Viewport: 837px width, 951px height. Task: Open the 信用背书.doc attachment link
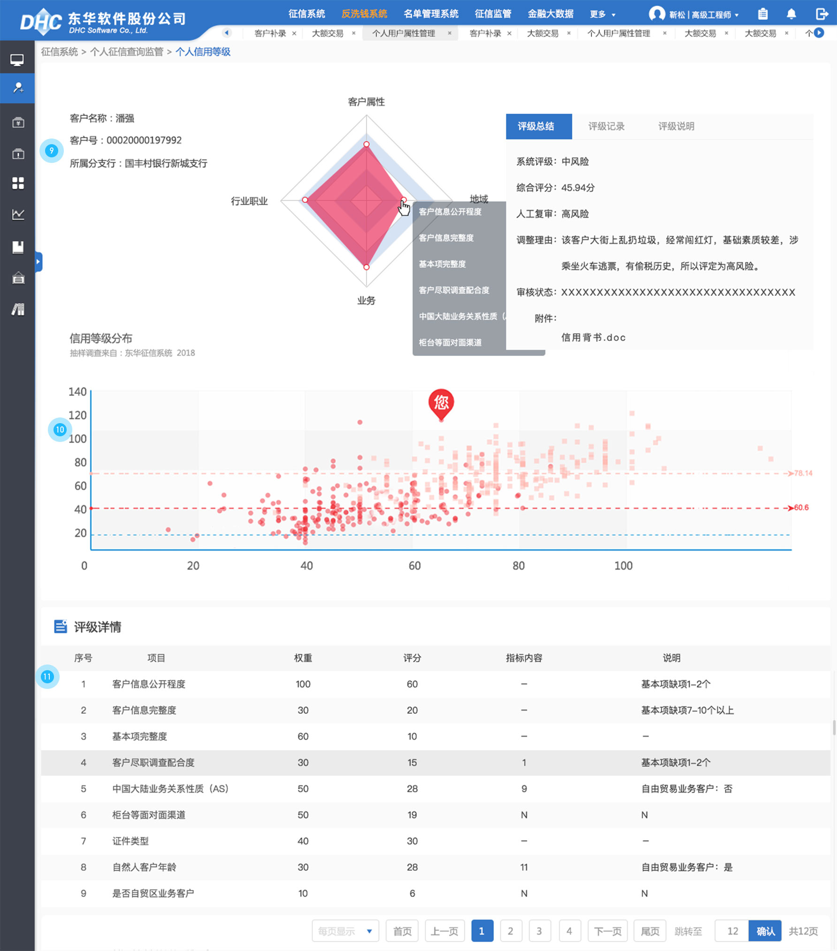593,338
